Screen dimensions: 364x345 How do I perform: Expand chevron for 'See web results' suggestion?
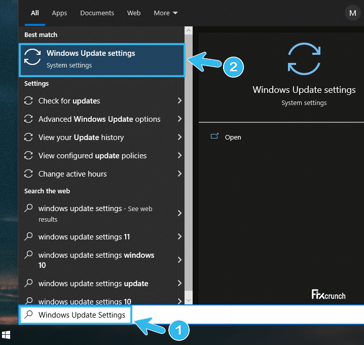[x=179, y=213]
